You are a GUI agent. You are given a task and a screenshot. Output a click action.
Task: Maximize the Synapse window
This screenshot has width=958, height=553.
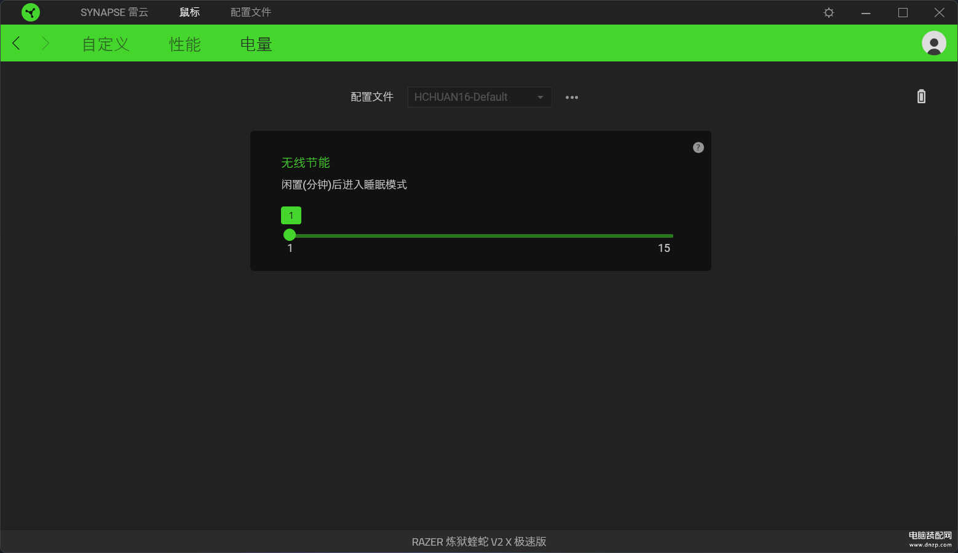(902, 12)
